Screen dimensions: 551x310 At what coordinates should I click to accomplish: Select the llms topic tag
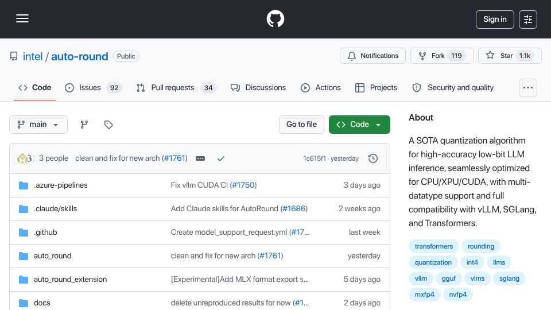click(x=499, y=262)
